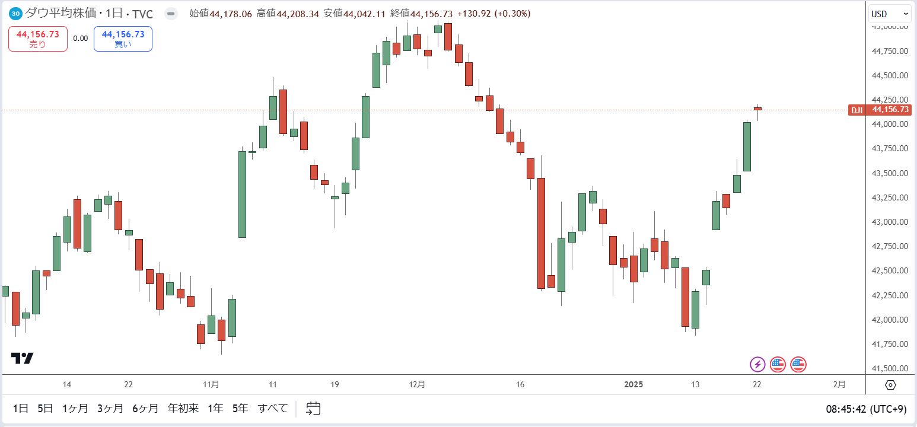The image size is (917, 427).
Task: Click the TradingView logo on chart
Action: [x=23, y=358]
